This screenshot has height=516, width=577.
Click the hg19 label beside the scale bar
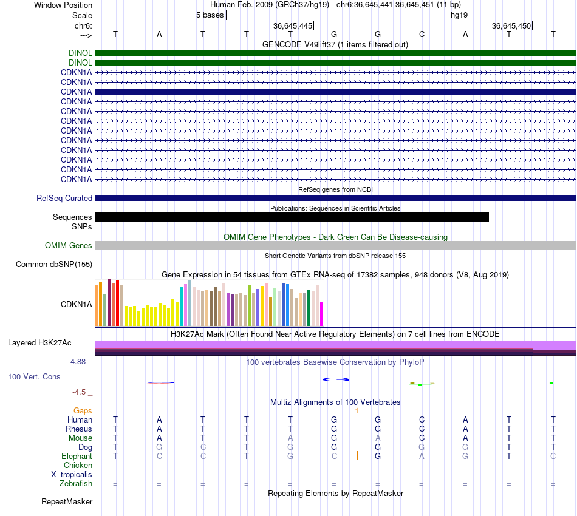459,15
